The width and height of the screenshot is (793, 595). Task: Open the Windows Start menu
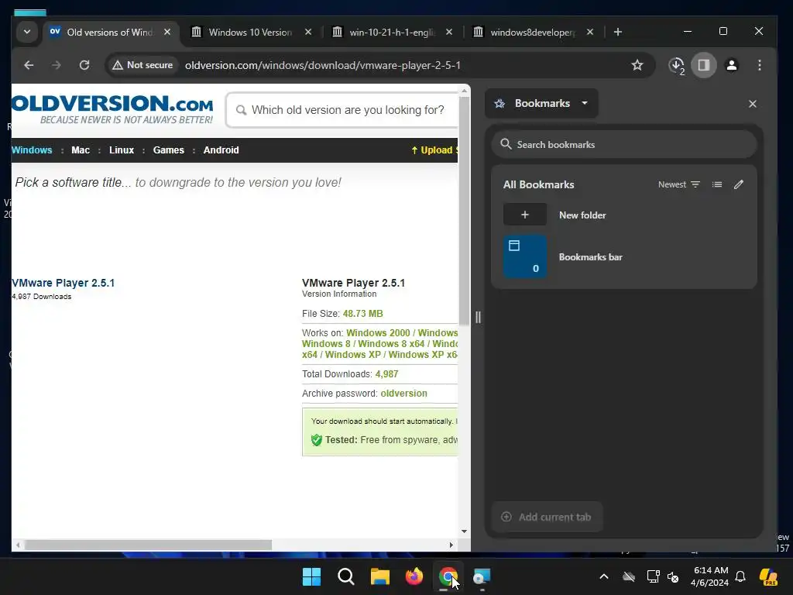[x=311, y=576]
